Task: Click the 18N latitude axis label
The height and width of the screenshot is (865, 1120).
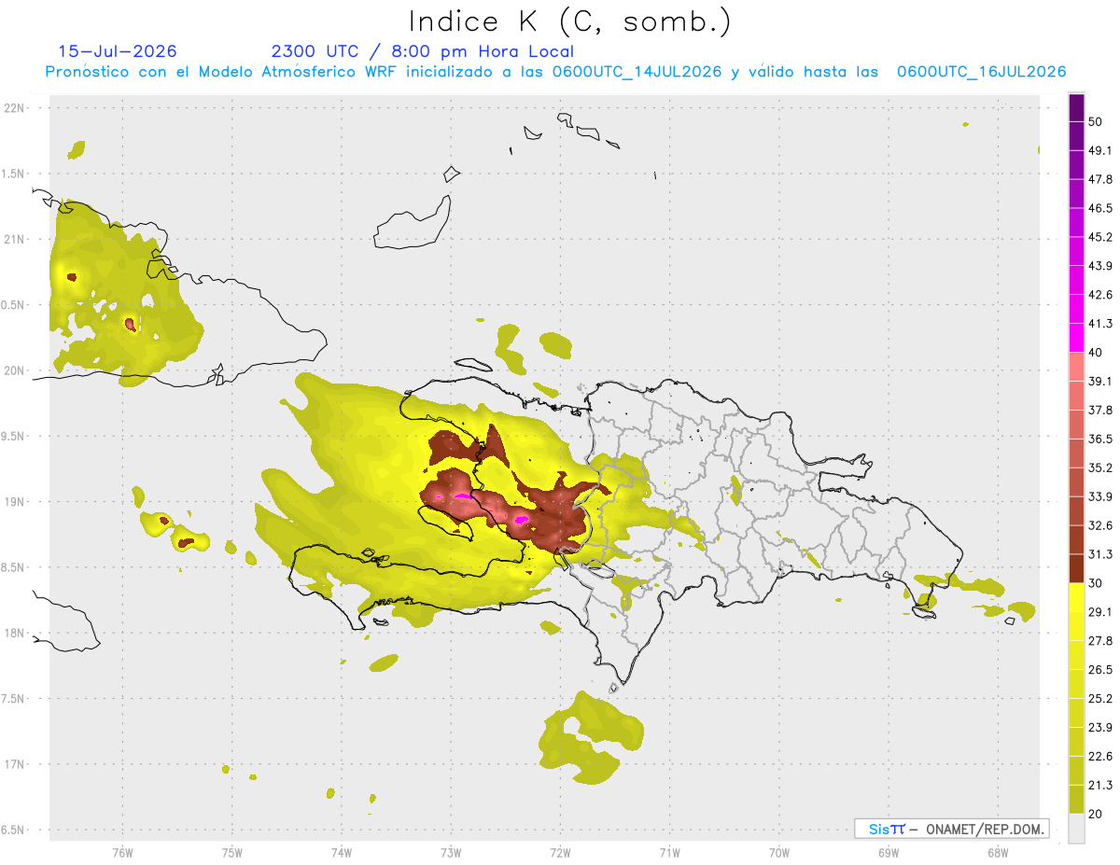Action: click(16, 633)
